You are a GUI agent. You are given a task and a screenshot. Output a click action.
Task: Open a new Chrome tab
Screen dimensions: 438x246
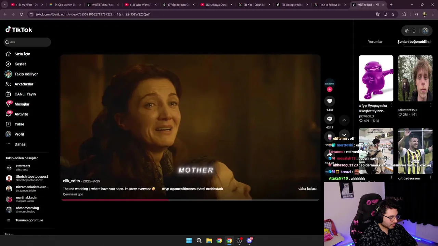point(391,4)
